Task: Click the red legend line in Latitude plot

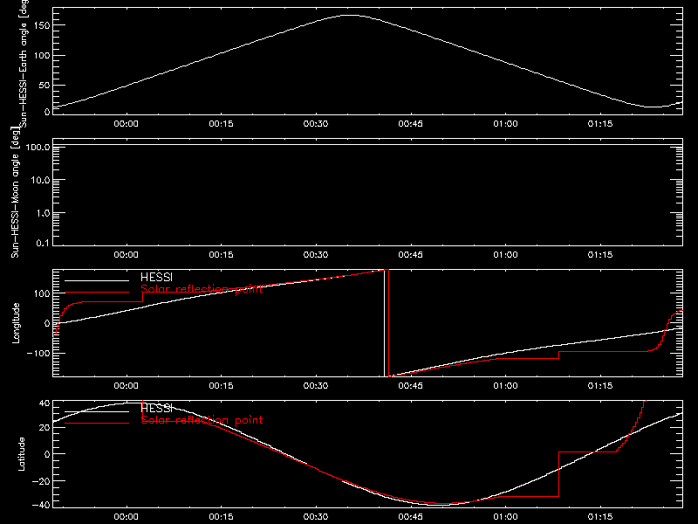Action: (x=97, y=423)
